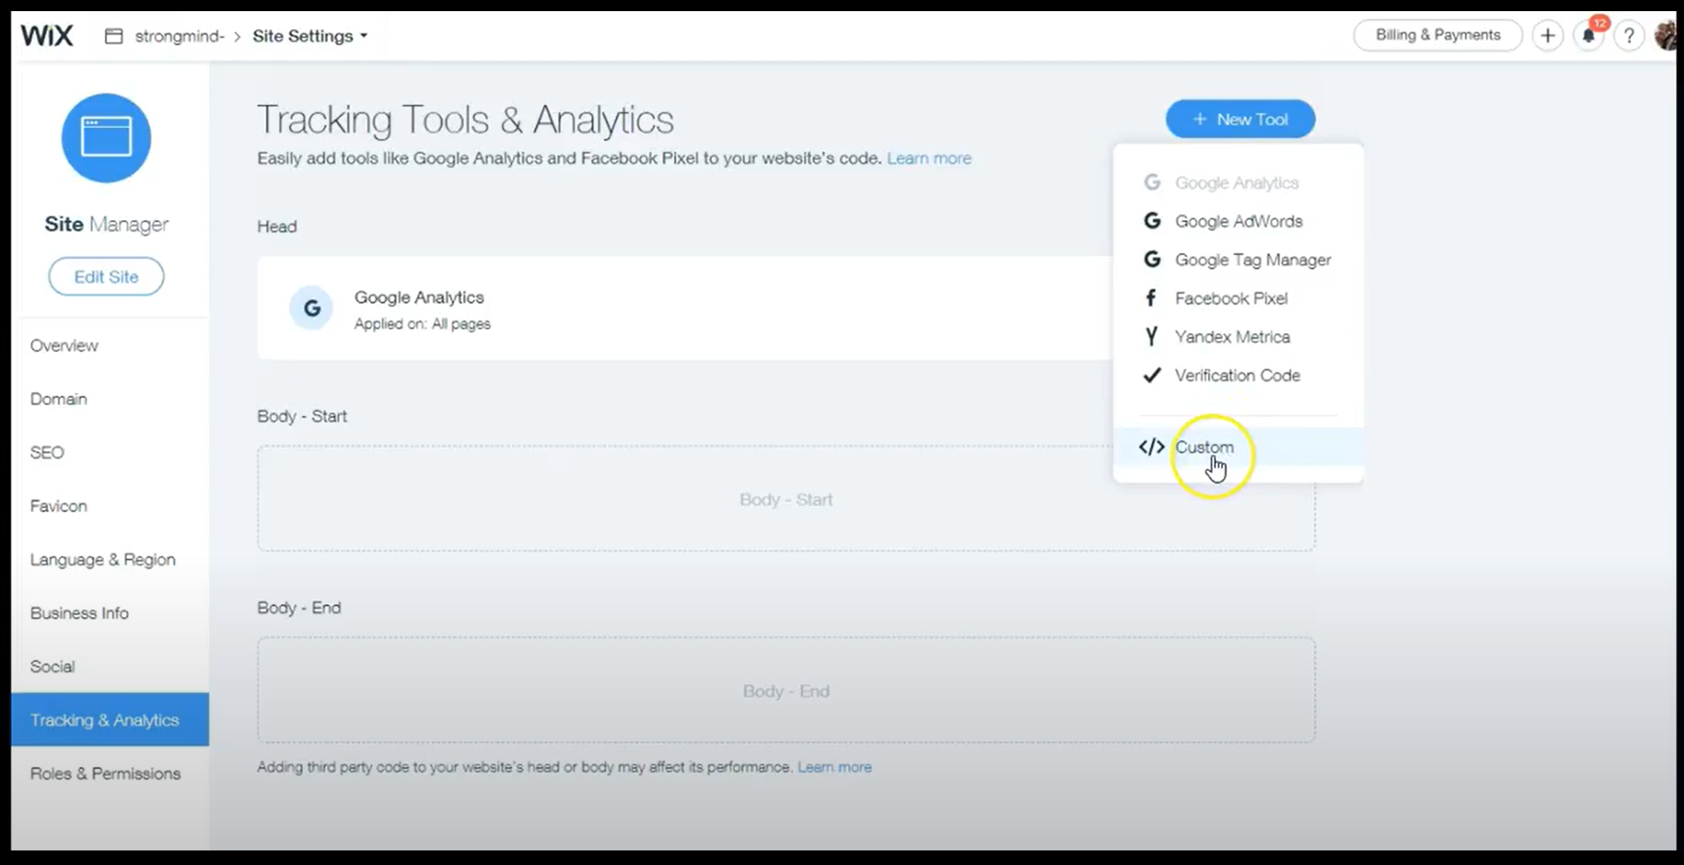Choose Verification Code from the menu

tap(1238, 375)
